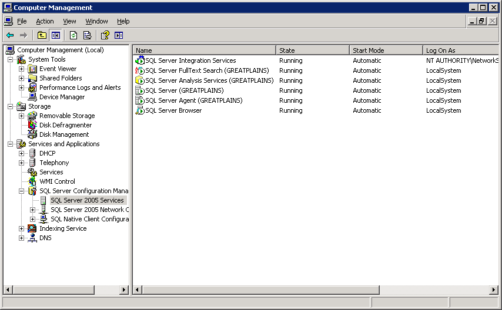Image resolution: width=502 pixels, height=310 pixels.
Task: Click the WMI Control icon
Action: (32, 181)
